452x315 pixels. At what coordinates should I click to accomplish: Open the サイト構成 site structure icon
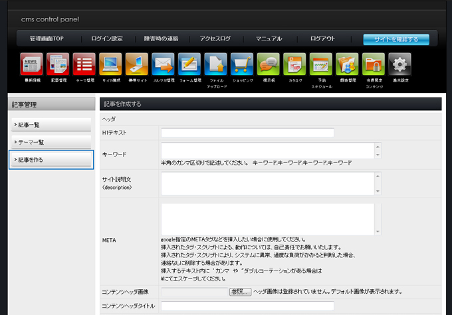click(110, 64)
